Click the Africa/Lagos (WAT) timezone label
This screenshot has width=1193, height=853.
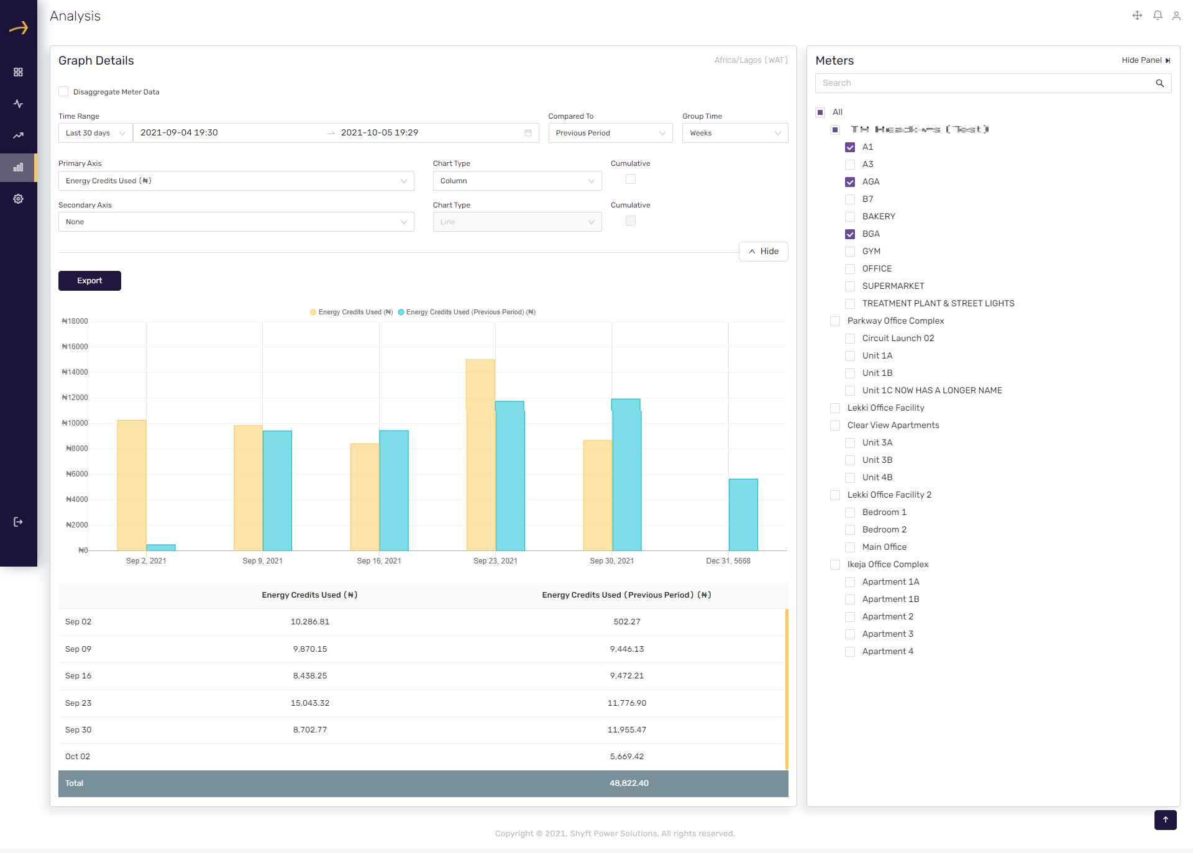(x=751, y=60)
